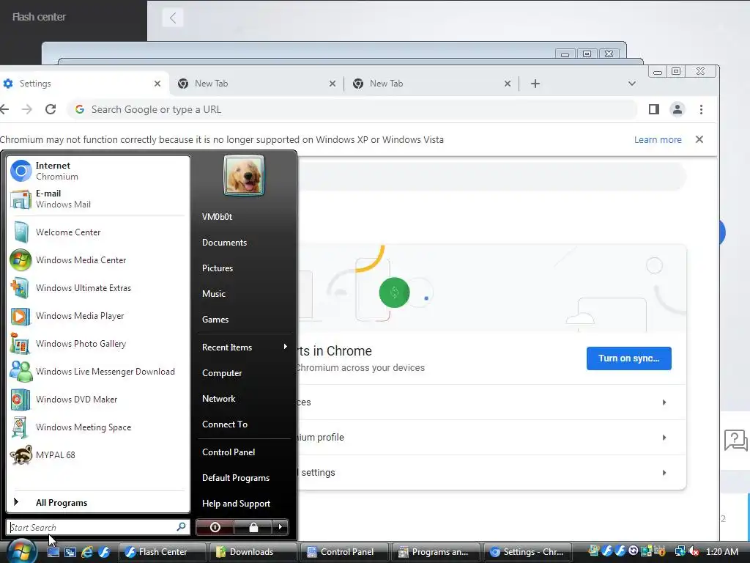750x563 pixels.
Task: Lock the computer with lock button
Action: [x=253, y=527]
